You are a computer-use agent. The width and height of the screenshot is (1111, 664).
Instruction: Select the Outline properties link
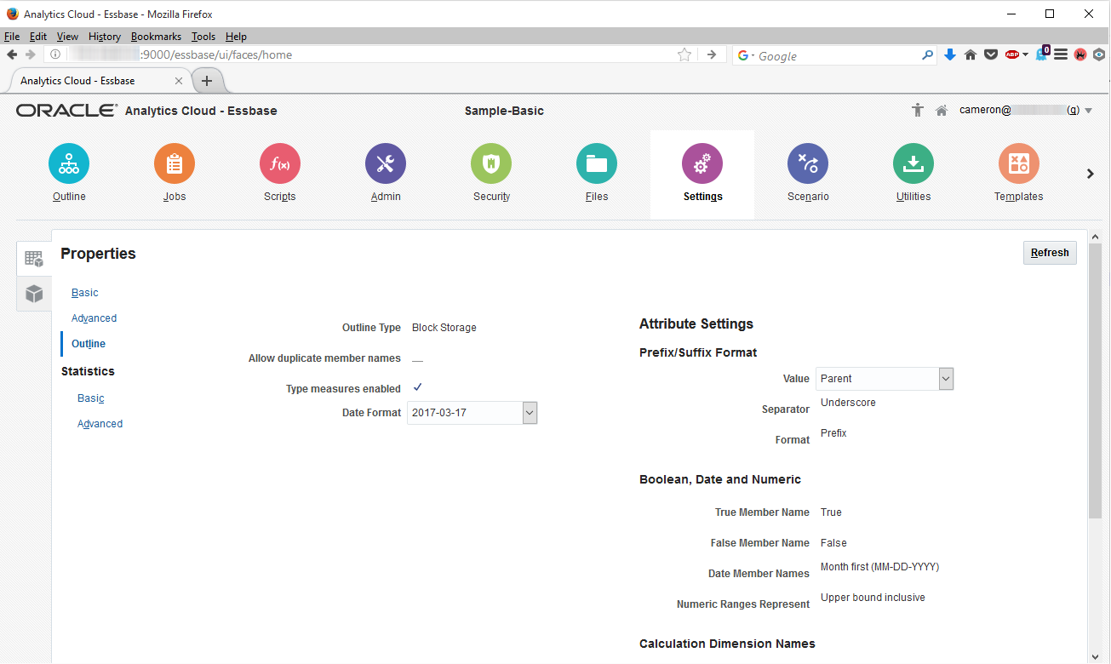click(x=89, y=344)
